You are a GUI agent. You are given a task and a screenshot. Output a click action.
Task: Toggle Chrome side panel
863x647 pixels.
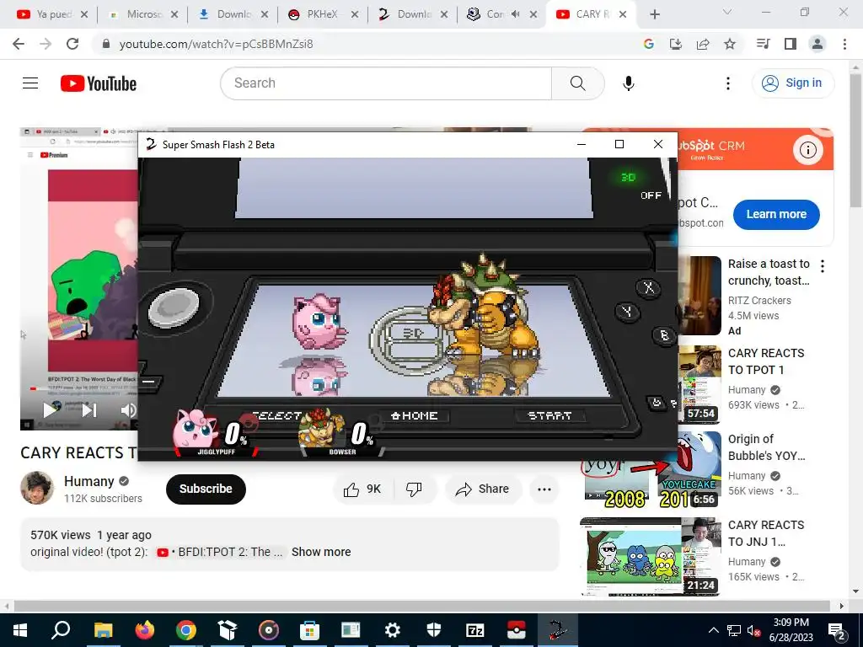point(791,44)
